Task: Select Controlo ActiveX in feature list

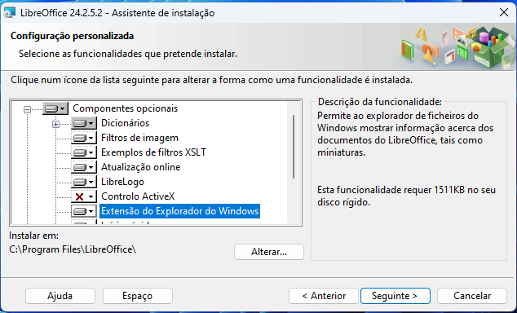Action: (138, 196)
